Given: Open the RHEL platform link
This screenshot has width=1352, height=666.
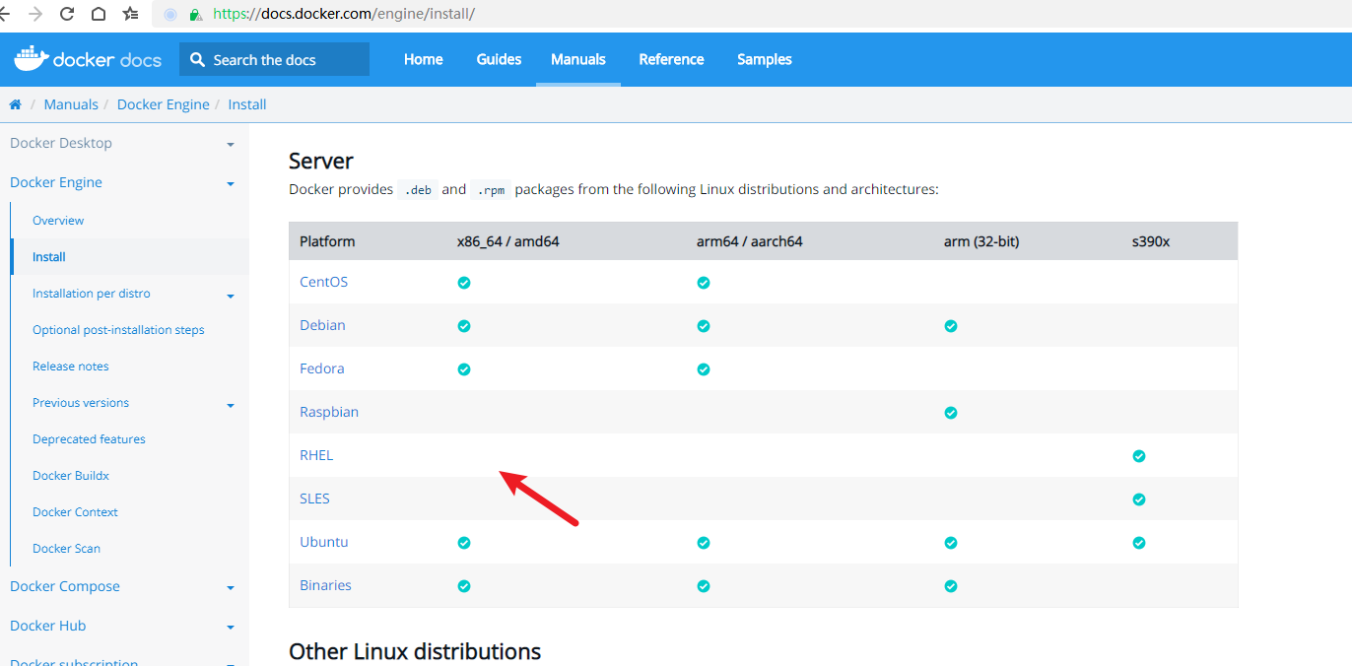Looking at the screenshot, I should pyautogui.click(x=316, y=455).
